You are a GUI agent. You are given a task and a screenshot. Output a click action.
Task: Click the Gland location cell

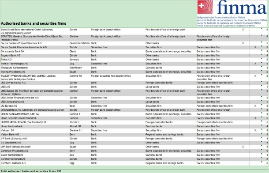(x=73, y=52)
